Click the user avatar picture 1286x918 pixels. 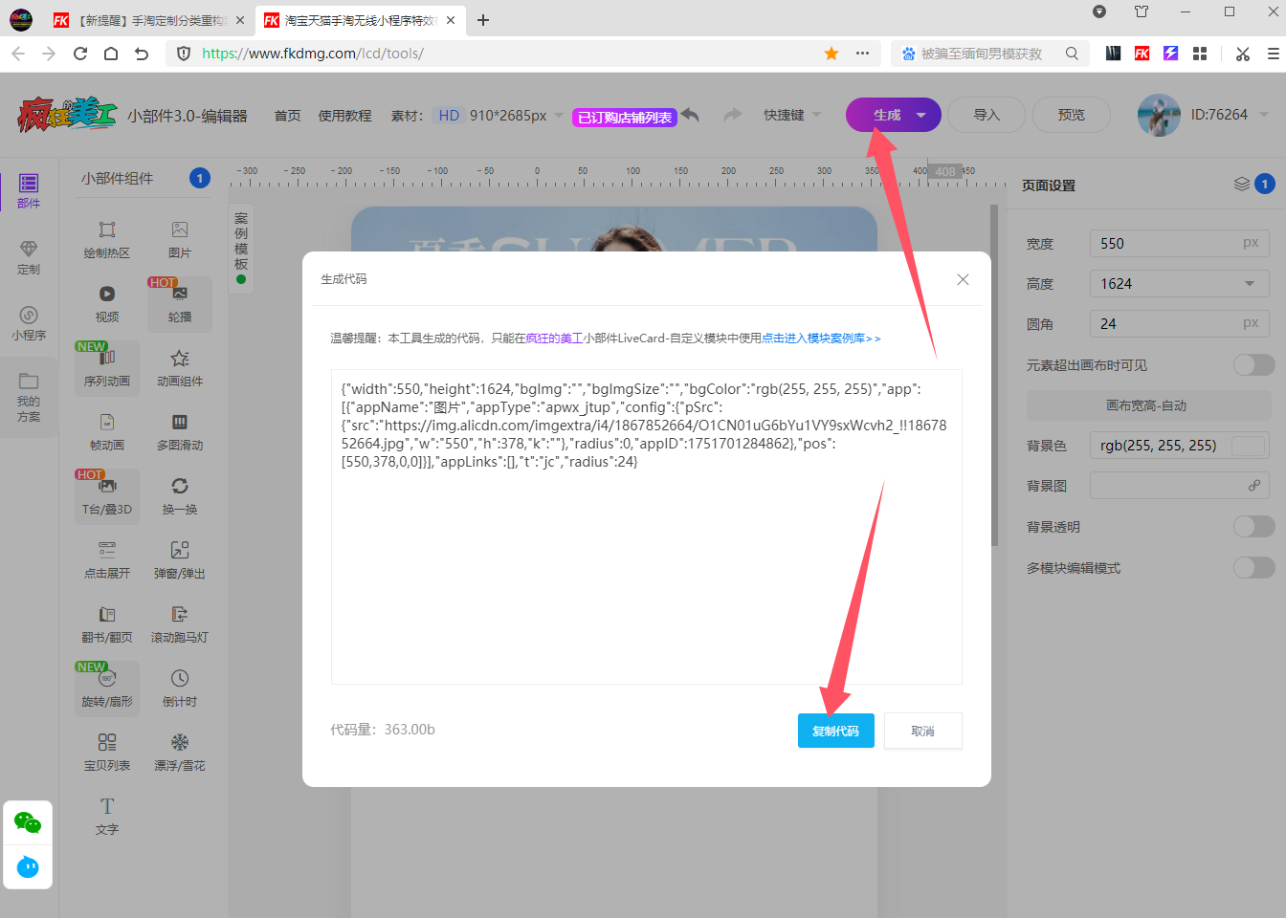click(x=1159, y=115)
